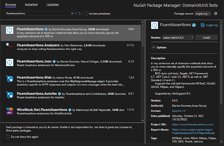
Task: Click into the package search input field
Action: 38,13
